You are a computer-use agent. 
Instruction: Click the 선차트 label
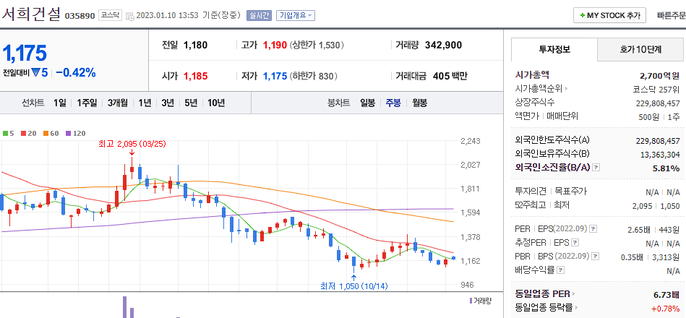[x=33, y=103]
